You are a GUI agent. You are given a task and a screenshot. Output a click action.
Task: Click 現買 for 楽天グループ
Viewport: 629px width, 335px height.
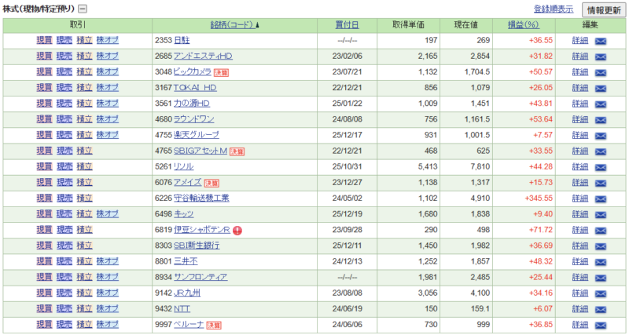coord(44,135)
